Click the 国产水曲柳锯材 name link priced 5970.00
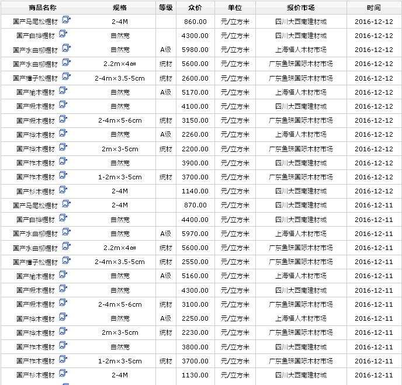The image size is (402, 385). tap(35, 234)
